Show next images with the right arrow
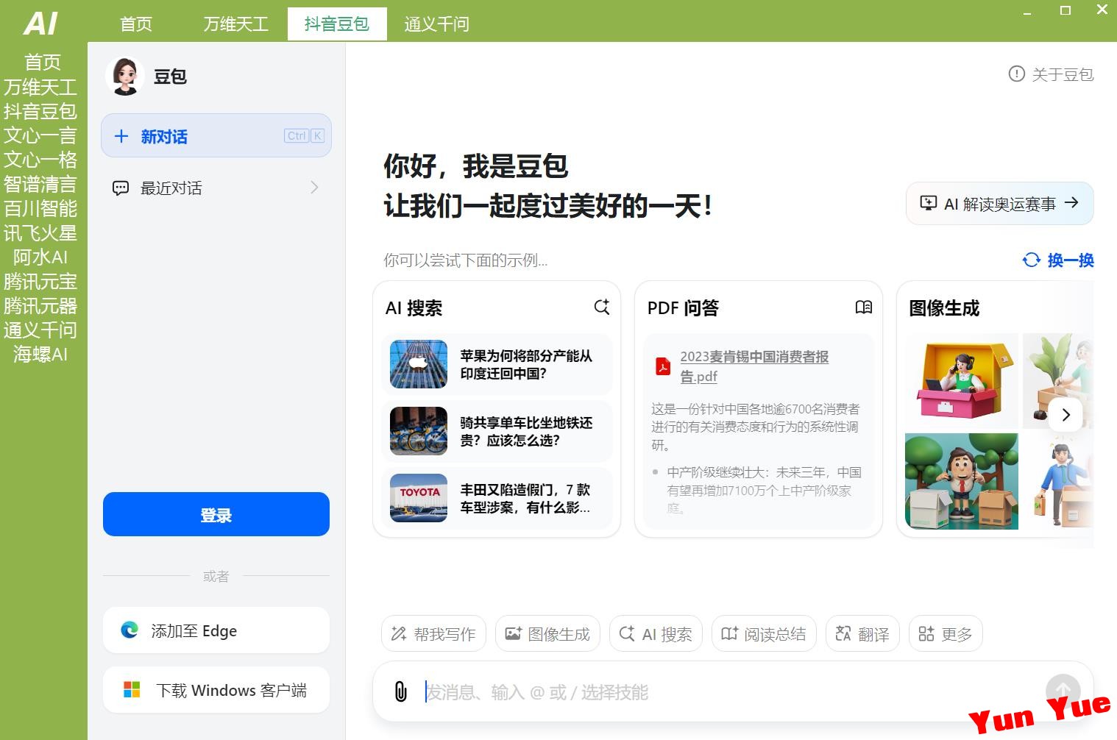This screenshot has height=740, width=1117. 1065,415
